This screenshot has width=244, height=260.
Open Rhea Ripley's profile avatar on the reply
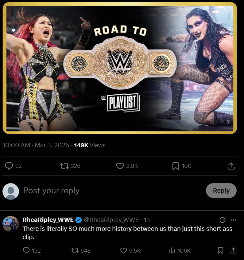[11, 224]
